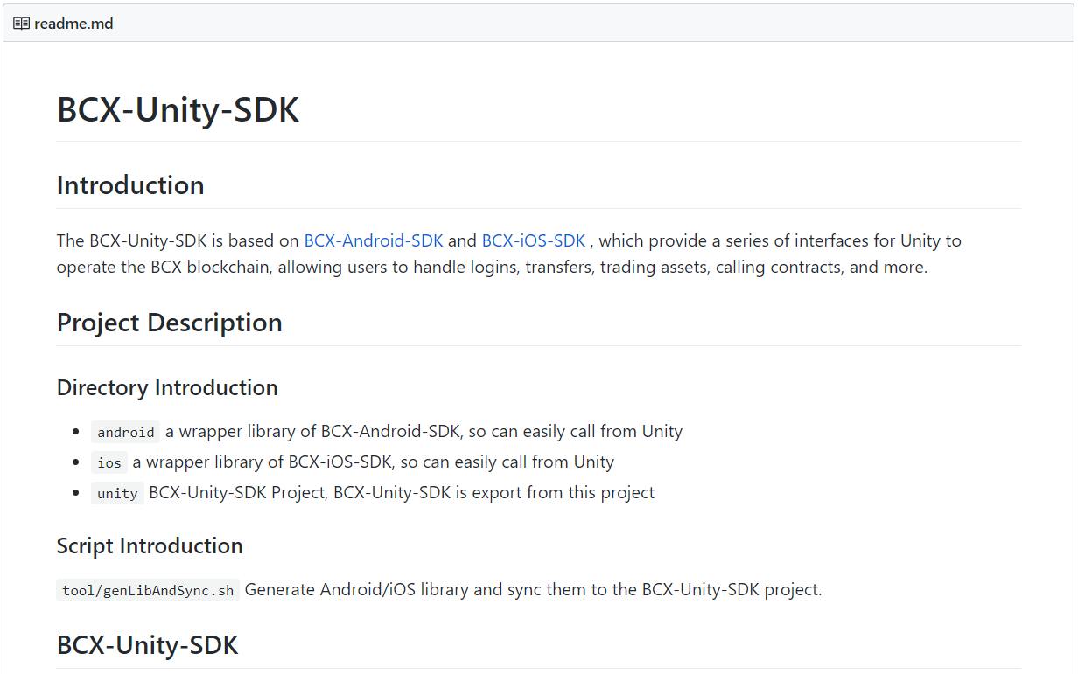Image resolution: width=1078 pixels, height=674 pixels.
Task: Open the BCX-Android-SDK link
Action: (x=374, y=240)
